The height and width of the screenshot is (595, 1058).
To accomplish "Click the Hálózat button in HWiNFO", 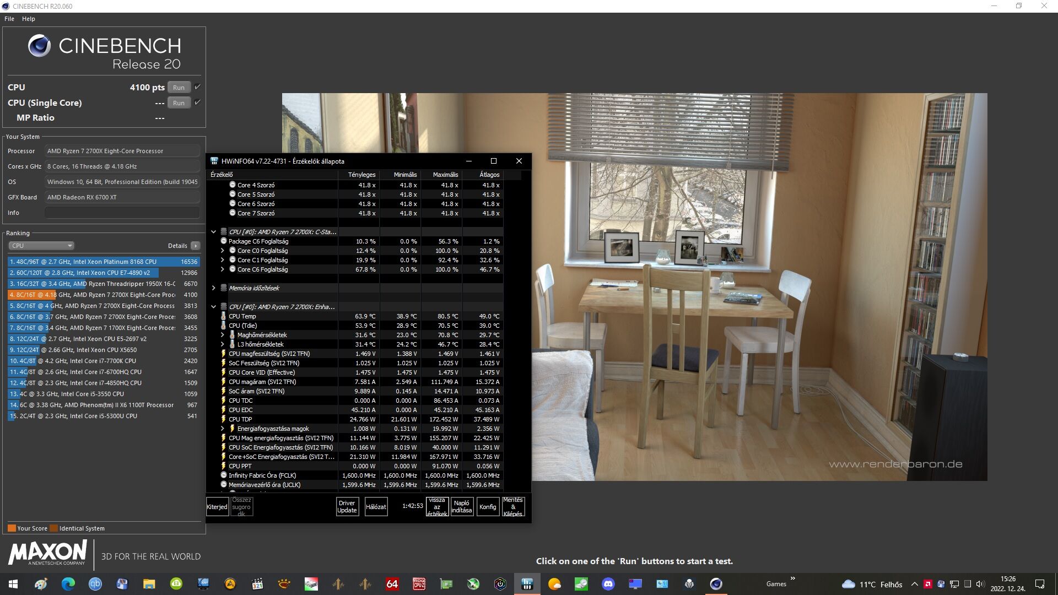I will click(x=376, y=507).
